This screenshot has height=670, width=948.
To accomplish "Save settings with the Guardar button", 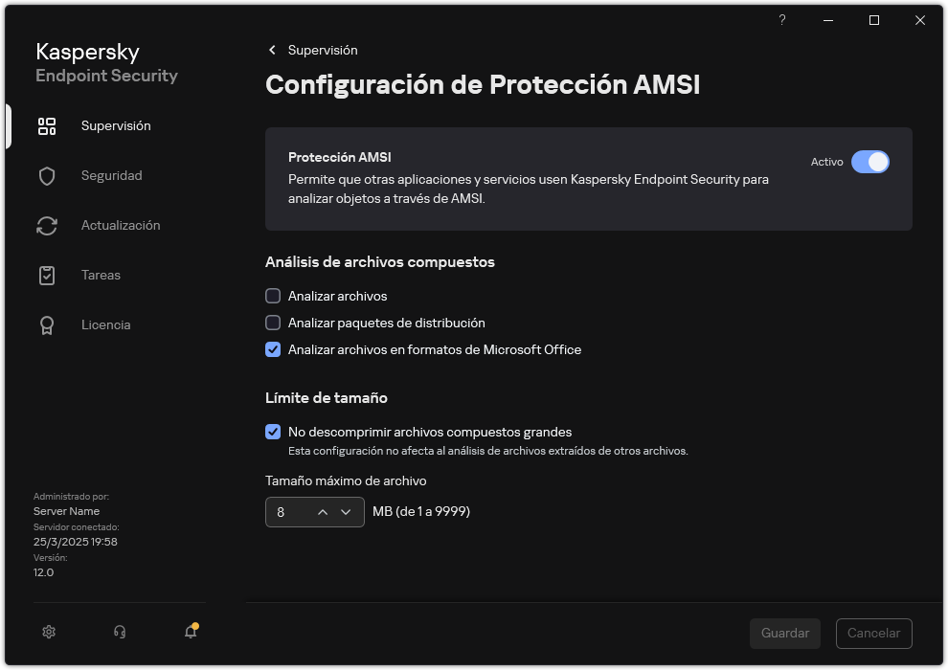I will pos(784,633).
